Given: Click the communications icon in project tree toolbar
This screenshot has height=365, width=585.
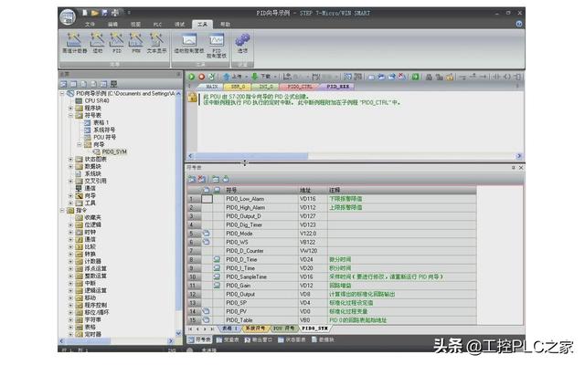Looking at the screenshot, I should coord(113,84).
